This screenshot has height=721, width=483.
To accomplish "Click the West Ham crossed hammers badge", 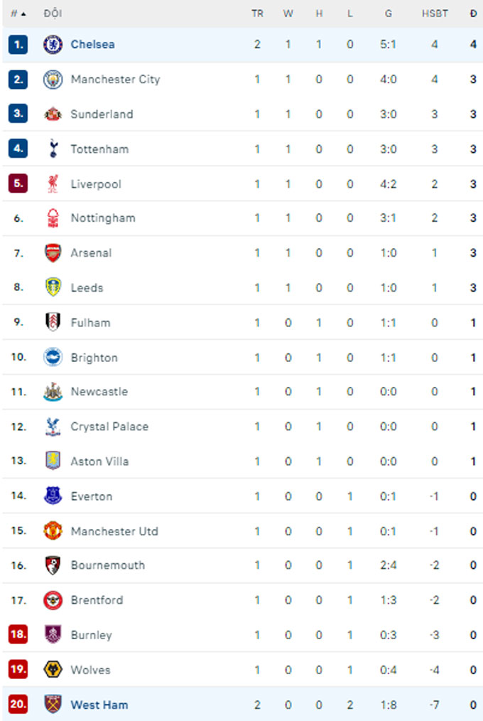I will click(x=54, y=705).
